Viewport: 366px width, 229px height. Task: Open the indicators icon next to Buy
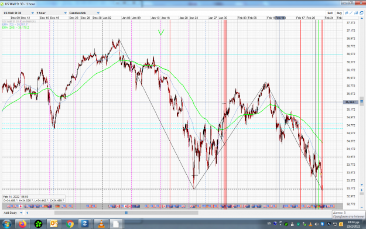(x=347, y=13)
